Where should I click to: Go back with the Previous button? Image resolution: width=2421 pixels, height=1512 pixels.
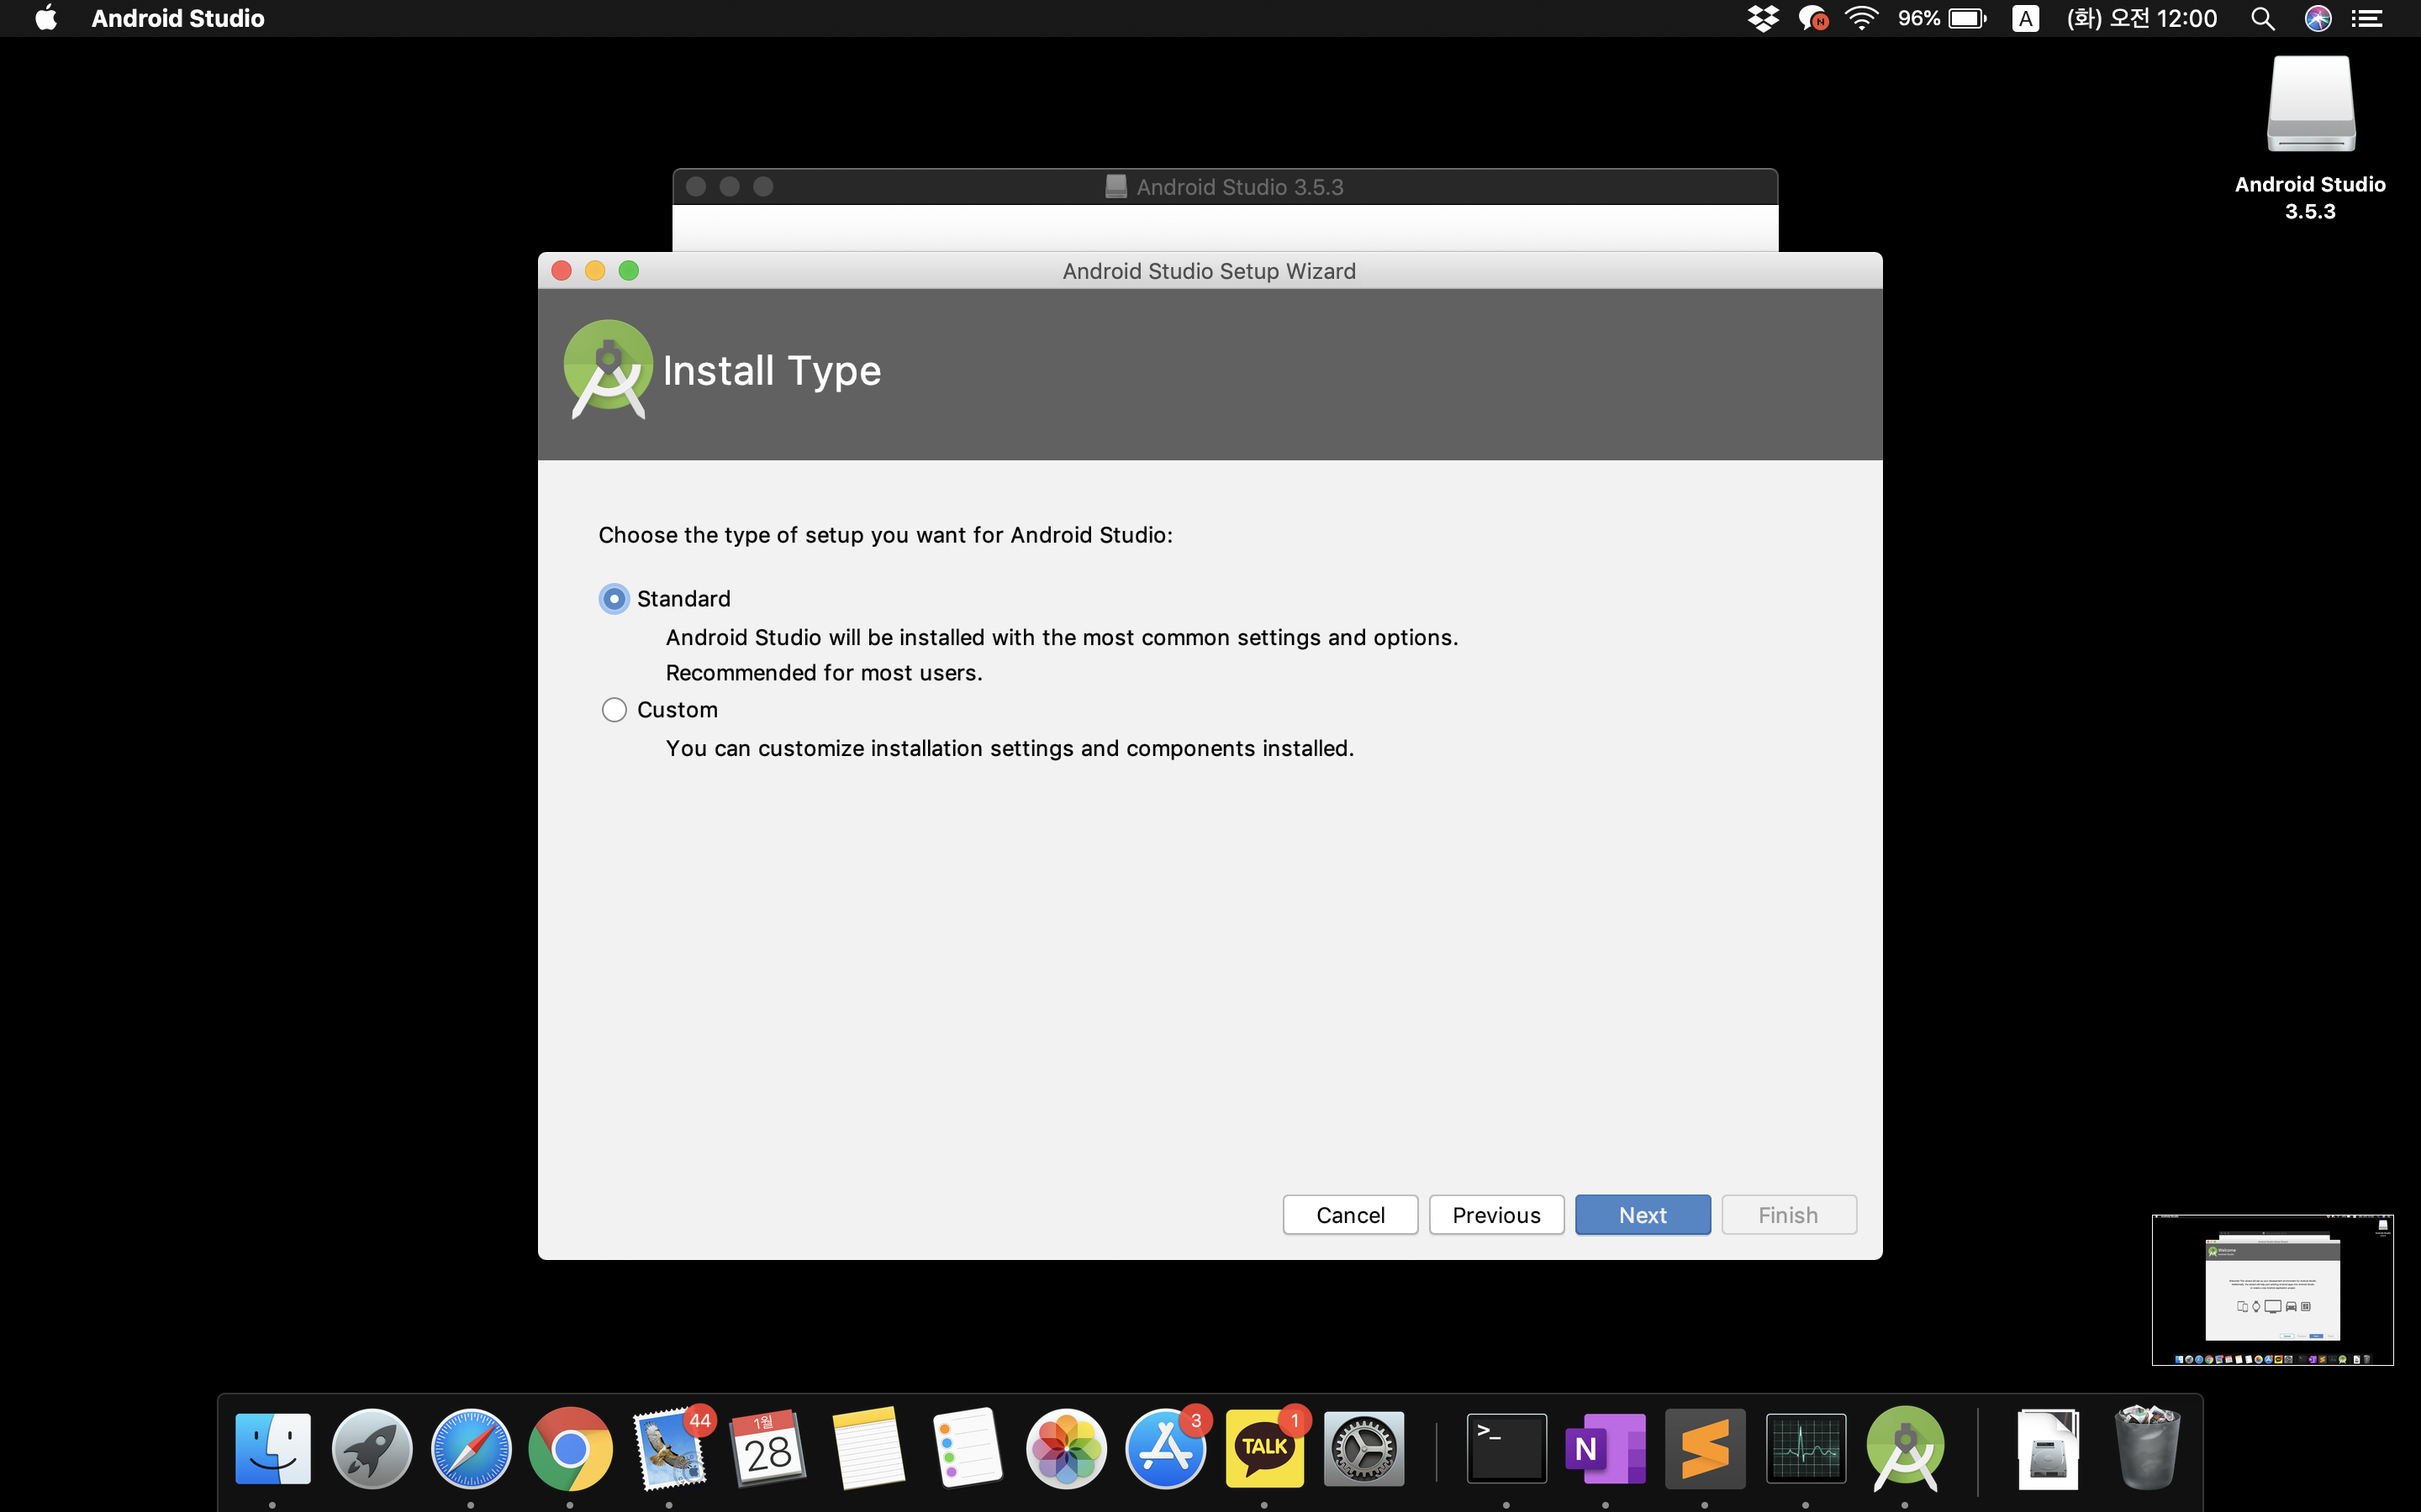pyautogui.click(x=1495, y=1214)
